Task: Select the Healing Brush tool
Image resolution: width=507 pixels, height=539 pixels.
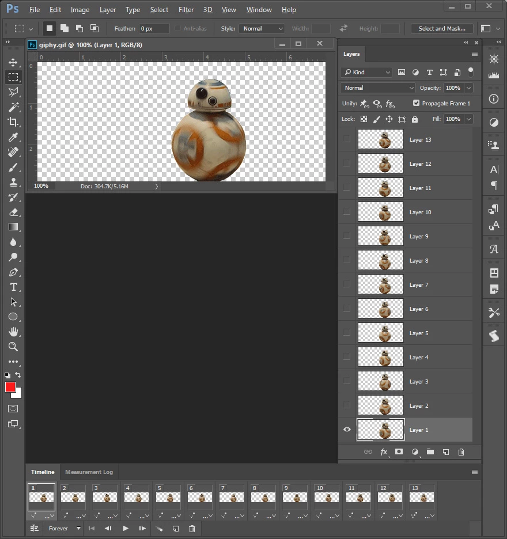Action: point(13,152)
